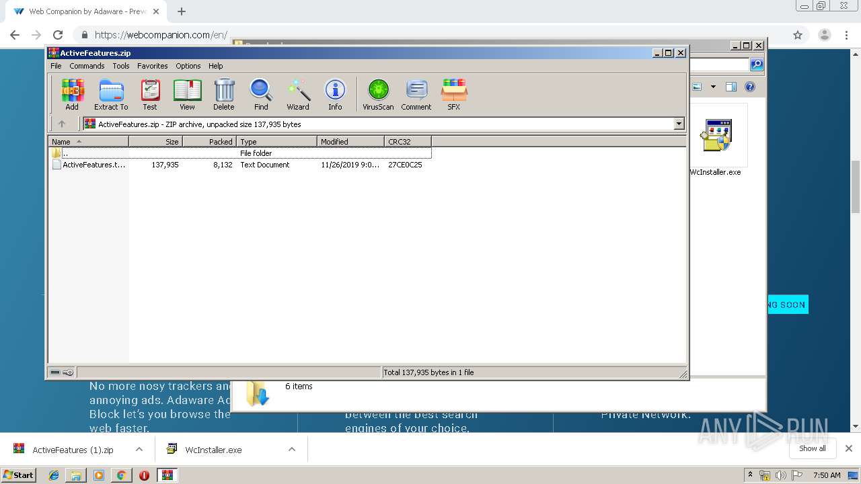The height and width of the screenshot is (484, 861).
Task: Show archive Info icon
Action: coord(335,94)
